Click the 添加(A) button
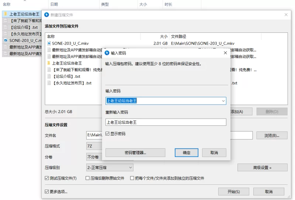 pyautogui.click(x=241, y=112)
